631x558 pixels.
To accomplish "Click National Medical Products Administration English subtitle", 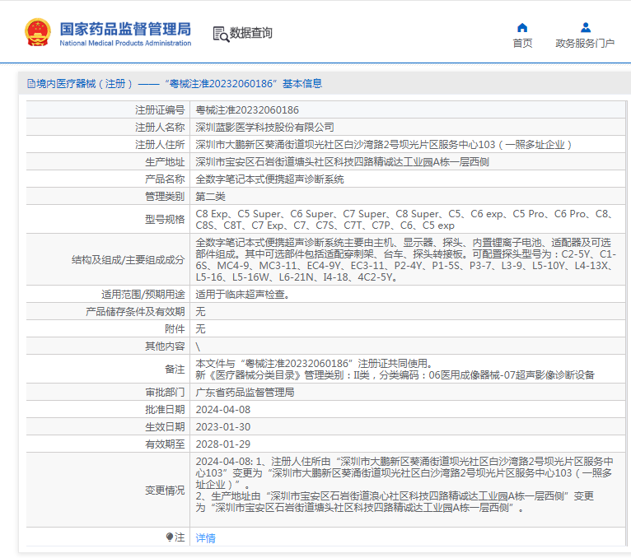I will [125, 43].
